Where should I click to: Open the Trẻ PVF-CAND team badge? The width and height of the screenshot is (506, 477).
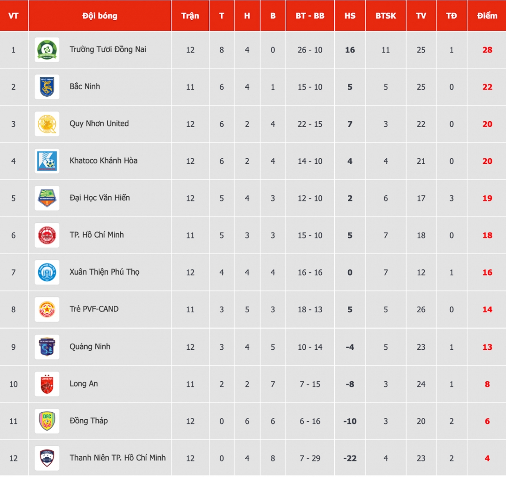pyautogui.click(x=47, y=310)
